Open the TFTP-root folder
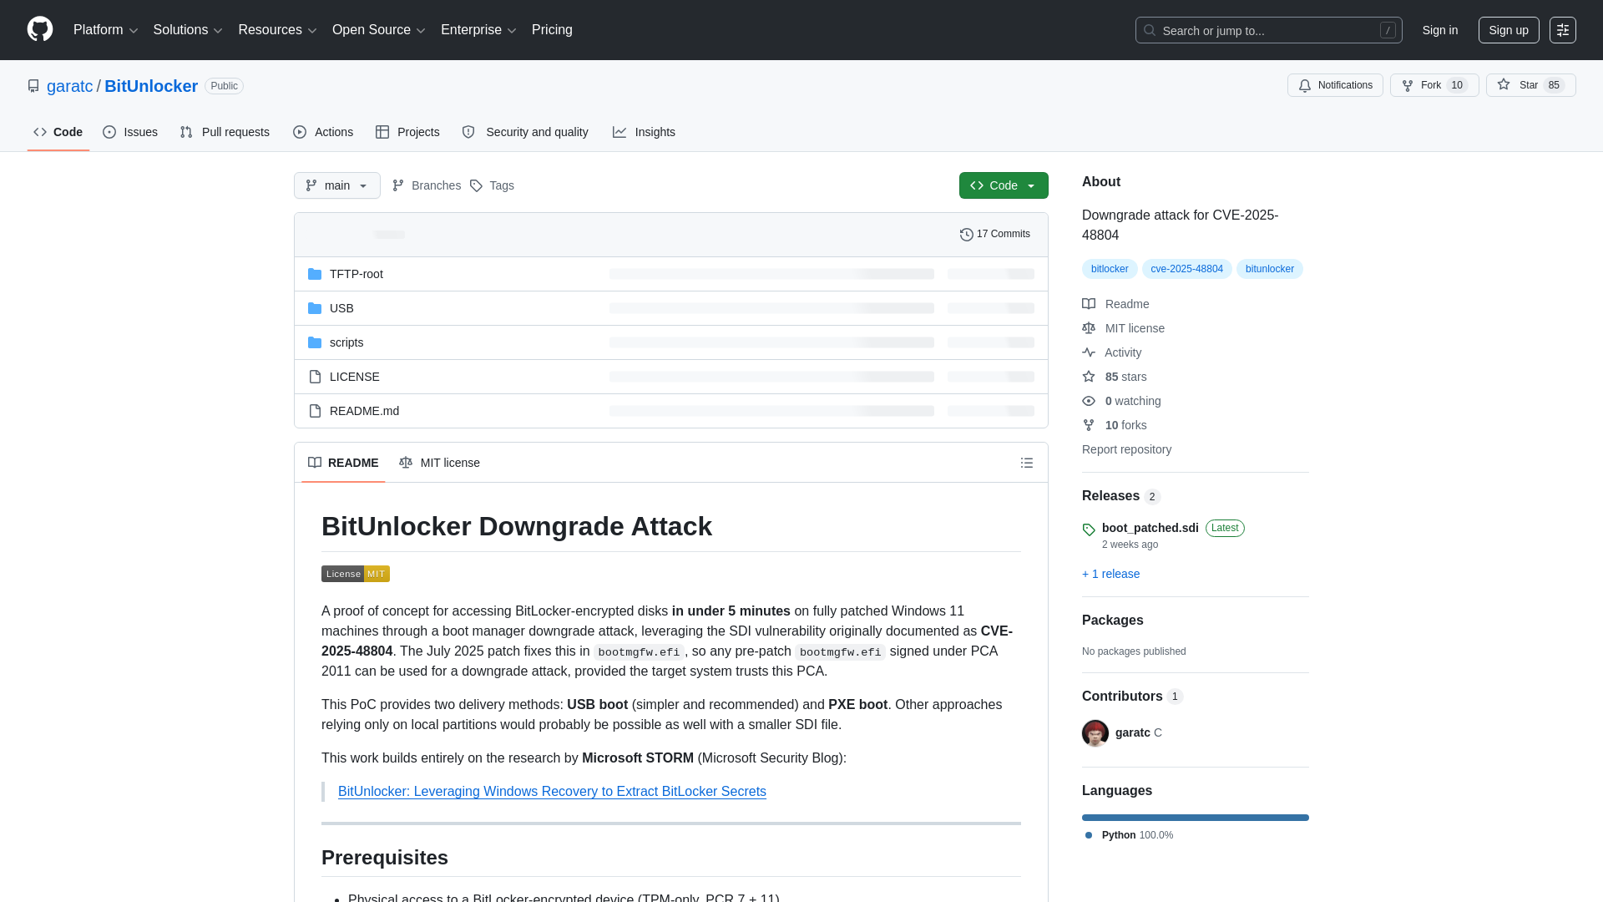 [x=356, y=274]
